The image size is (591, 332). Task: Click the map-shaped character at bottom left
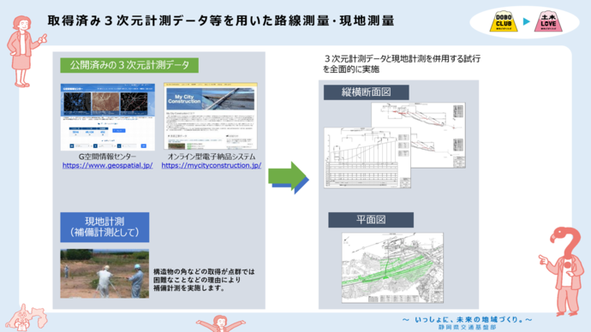coord(26,318)
